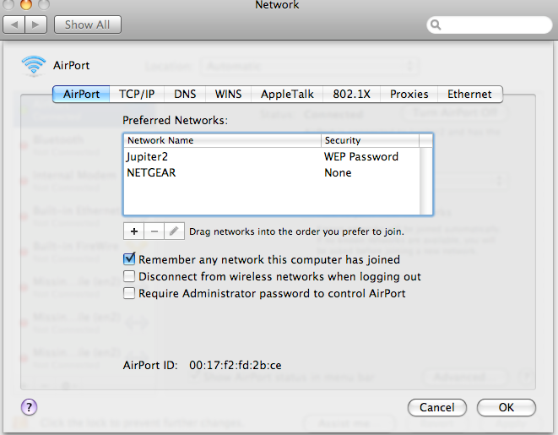
Task: Click the add network plus button
Action: coord(133,231)
